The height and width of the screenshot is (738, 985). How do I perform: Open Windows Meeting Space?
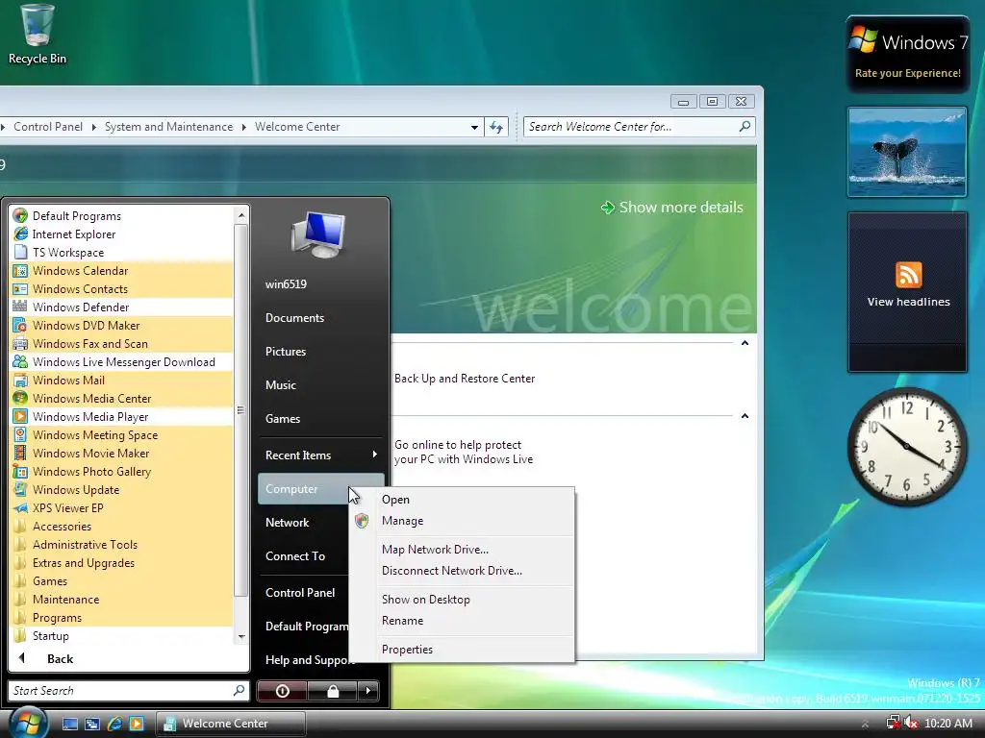click(95, 435)
